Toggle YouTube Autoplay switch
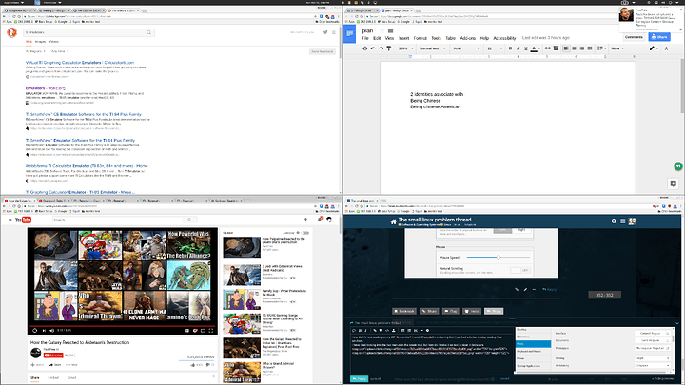685x385 pixels. click(x=306, y=233)
